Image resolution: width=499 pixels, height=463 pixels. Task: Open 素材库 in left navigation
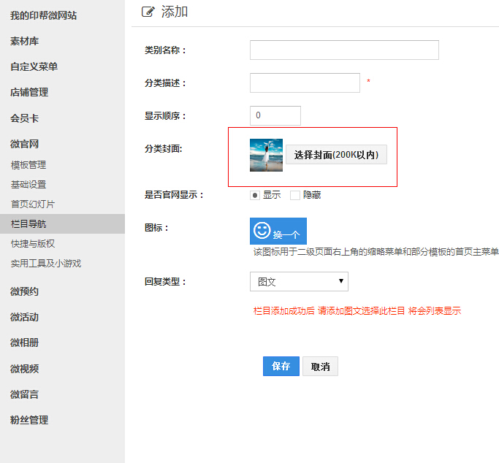24,41
